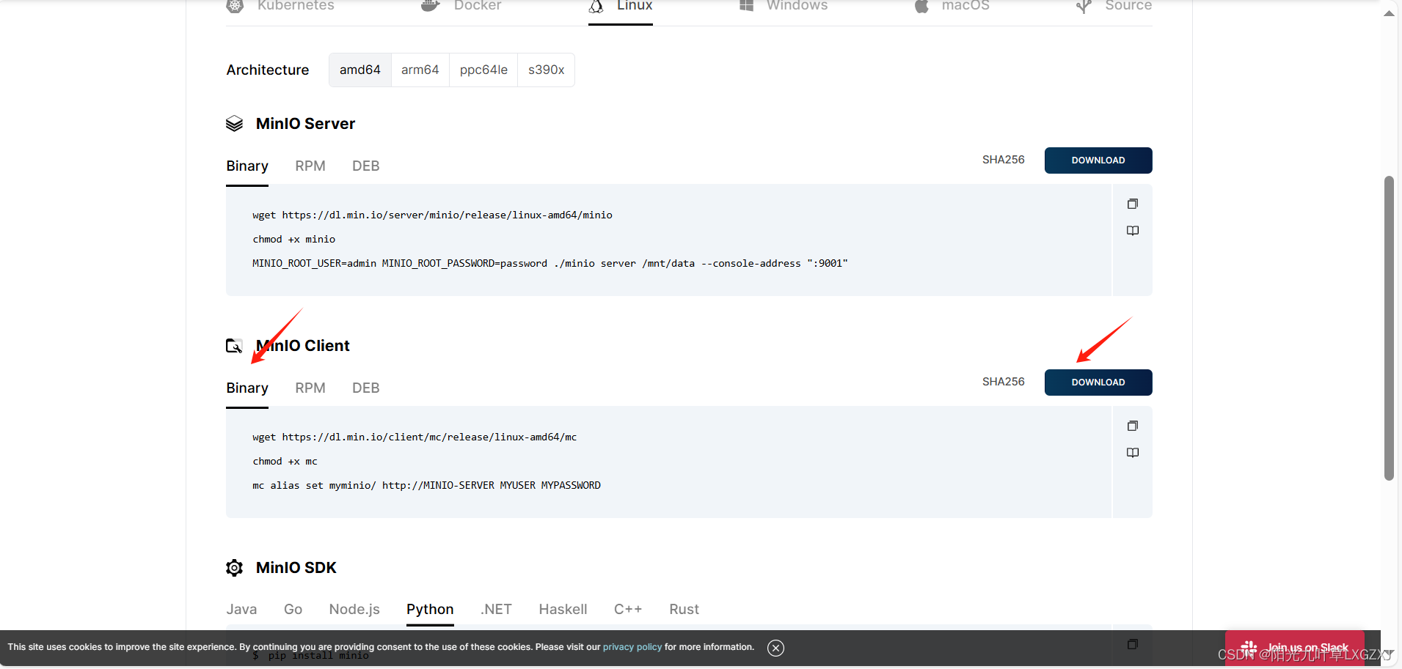The height and width of the screenshot is (669, 1402).
Task: Copy the MinIO Server commands
Action: pyautogui.click(x=1133, y=204)
